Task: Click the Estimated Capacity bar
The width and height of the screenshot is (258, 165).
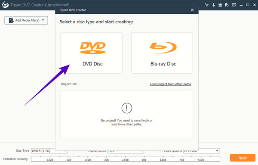Action: click(x=126, y=159)
